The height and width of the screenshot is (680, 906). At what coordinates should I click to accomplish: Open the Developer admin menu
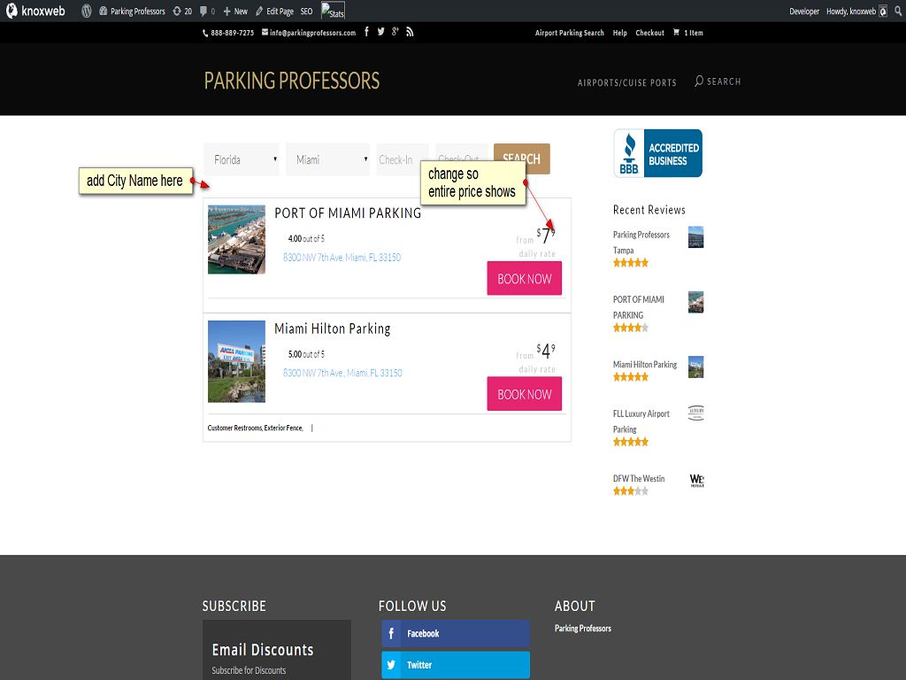tap(803, 11)
